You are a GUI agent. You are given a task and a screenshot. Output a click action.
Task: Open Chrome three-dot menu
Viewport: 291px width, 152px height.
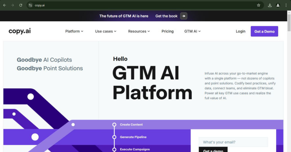pyautogui.click(x=286, y=5)
